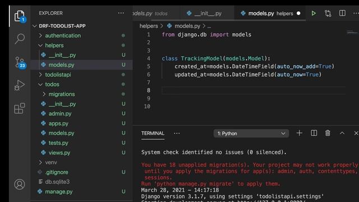Click 'March 28, 2021 - 14:17:18' terminal line
Screen dimensions: 359x202
180,190
